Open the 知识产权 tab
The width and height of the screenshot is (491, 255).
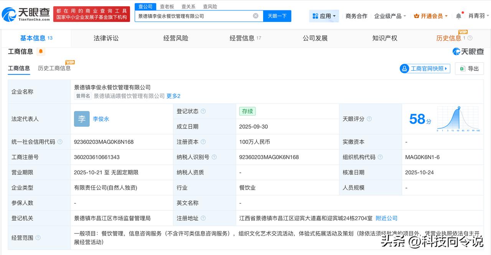coord(384,38)
